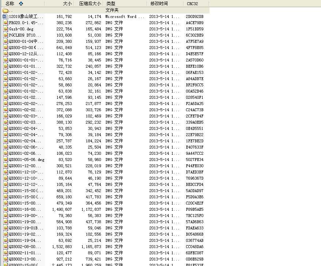Image resolution: width=321 pixels, height=266 pixels.
Task: Select the file name Gszb-00.dwg
Action: [21, 29]
